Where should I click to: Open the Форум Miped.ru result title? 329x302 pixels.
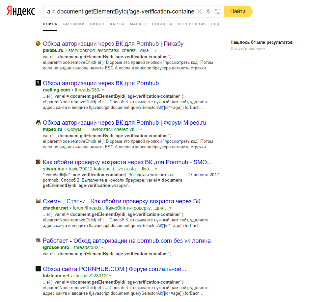point(124,123)
